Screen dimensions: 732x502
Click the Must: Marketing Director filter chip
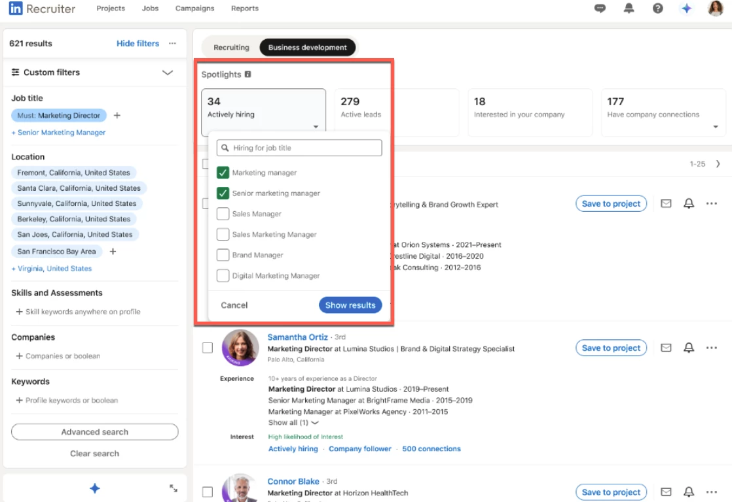(x=59, y=115)
